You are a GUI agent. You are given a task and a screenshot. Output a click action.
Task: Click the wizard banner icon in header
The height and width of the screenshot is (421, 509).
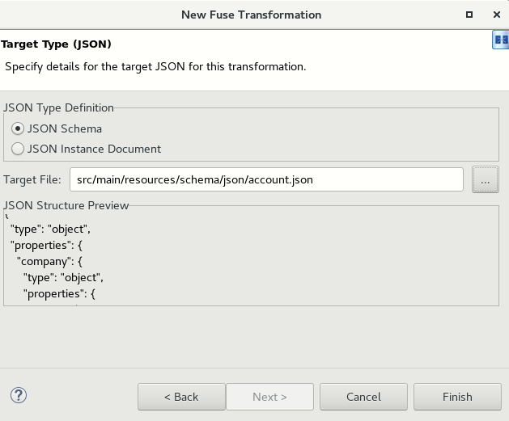[x=500, y=41]
